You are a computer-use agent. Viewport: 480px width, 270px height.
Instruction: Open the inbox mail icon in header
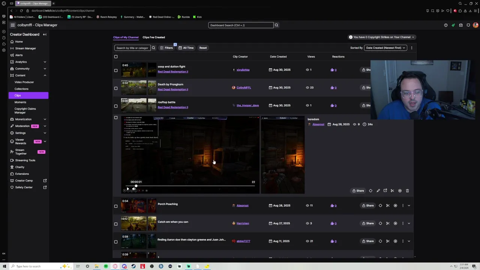coord(461,25)
